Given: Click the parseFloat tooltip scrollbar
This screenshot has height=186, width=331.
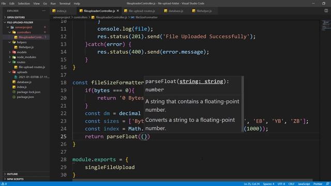Looking at the screenshot, I should pos(243,104).
